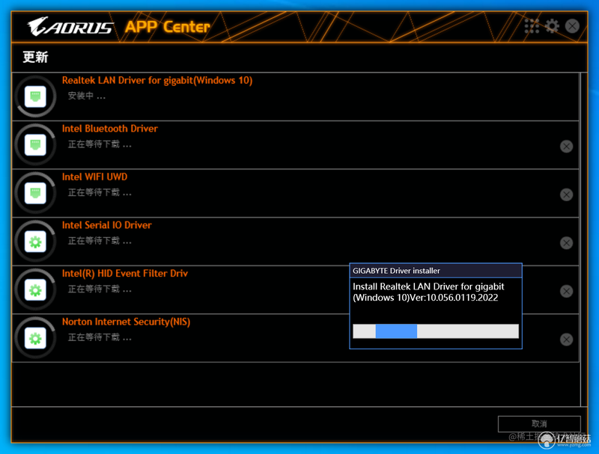Click waiting status under Norton Internet Security
Screen dimensions: 599x454
tap(100, 337)
